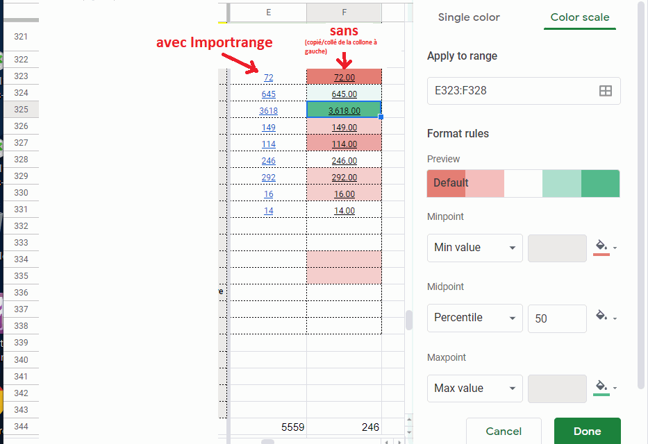
Task: Click the Cancel button
Action: tap(504, 432)
